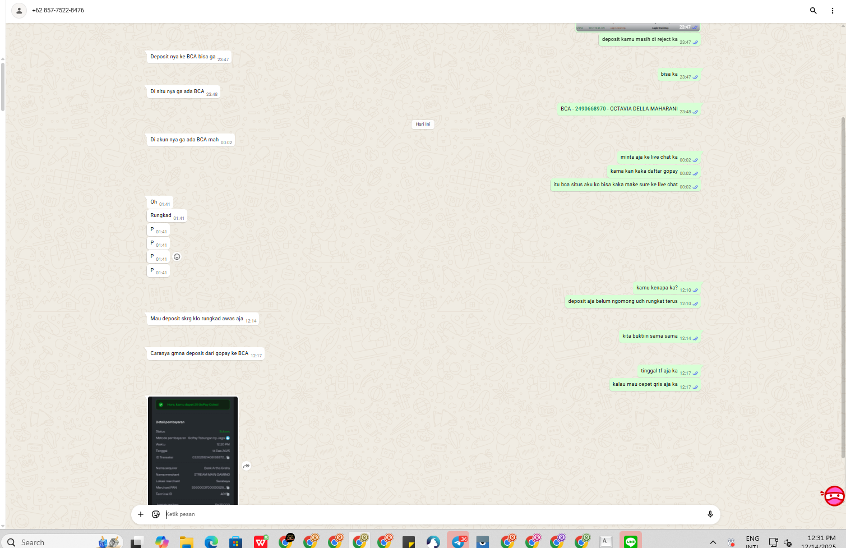Forward the payment screenshot image
846x548 pixels.
[246, 466]
